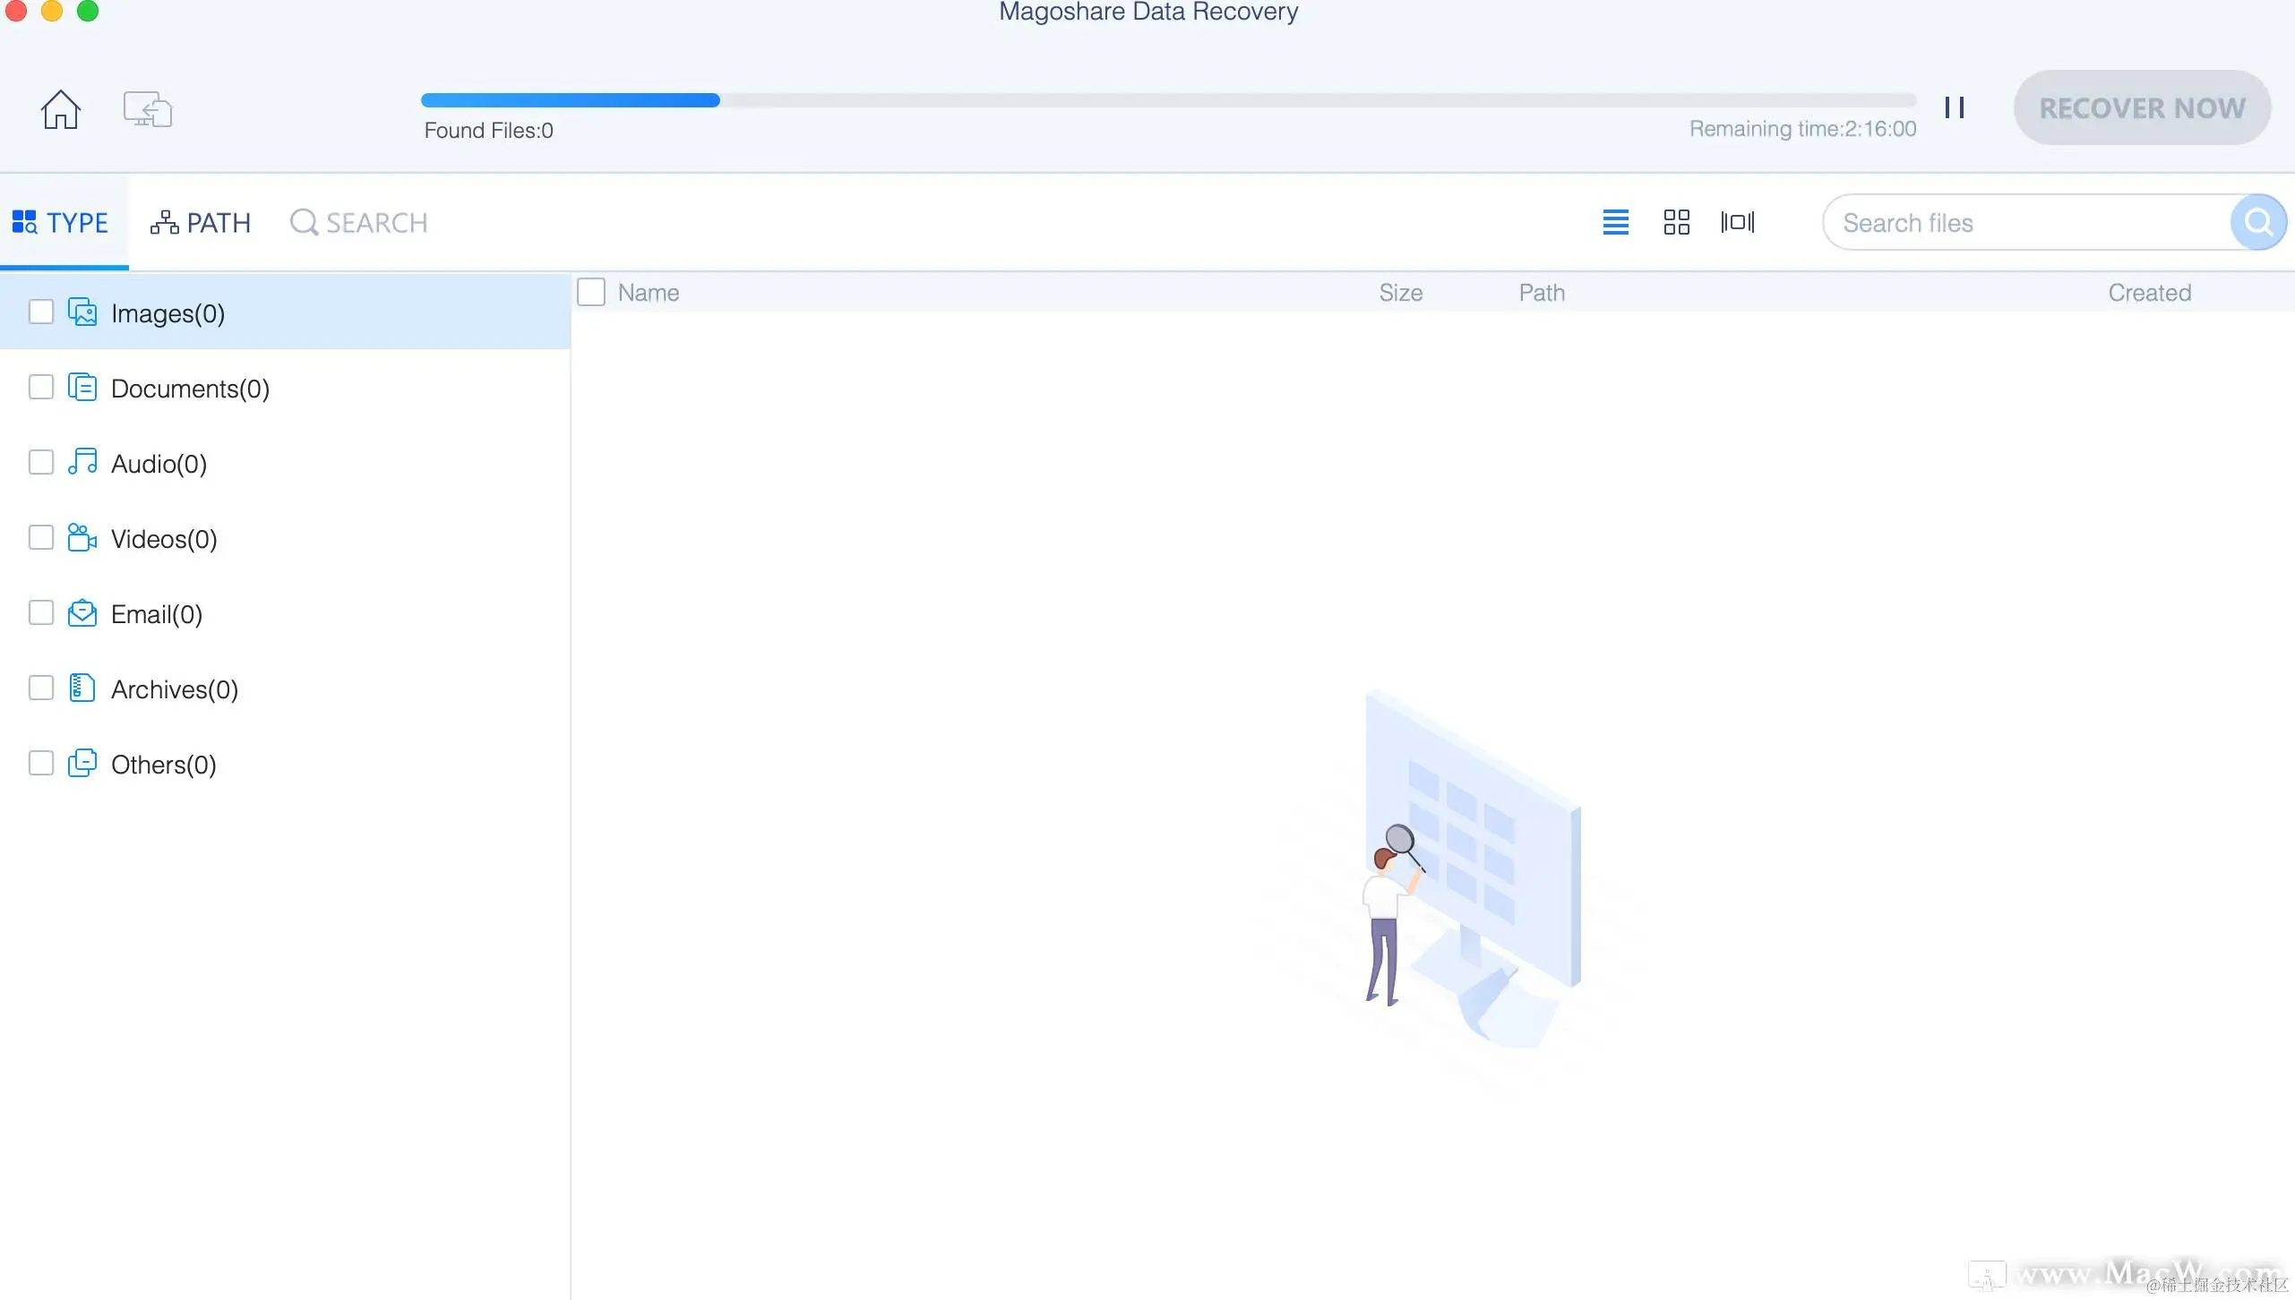Image resolution: width=2295 pixels, height=1300 pixels.
Task: Check the Videos(0) checkbox
Action: click(x=41, y=537)
